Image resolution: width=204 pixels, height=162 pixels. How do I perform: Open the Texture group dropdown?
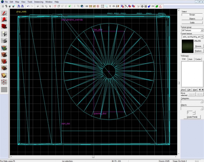pos(202,30)
